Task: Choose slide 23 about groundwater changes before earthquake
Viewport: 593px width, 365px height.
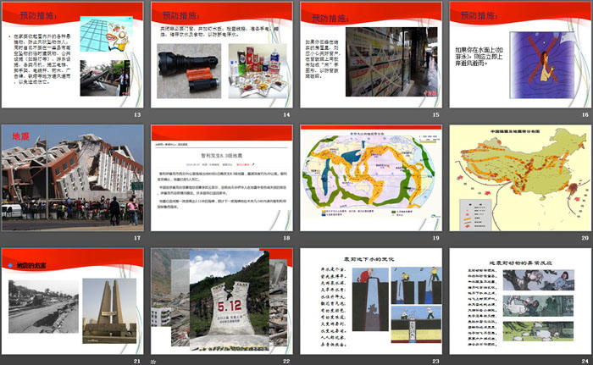Action: [x=371, y=301]
